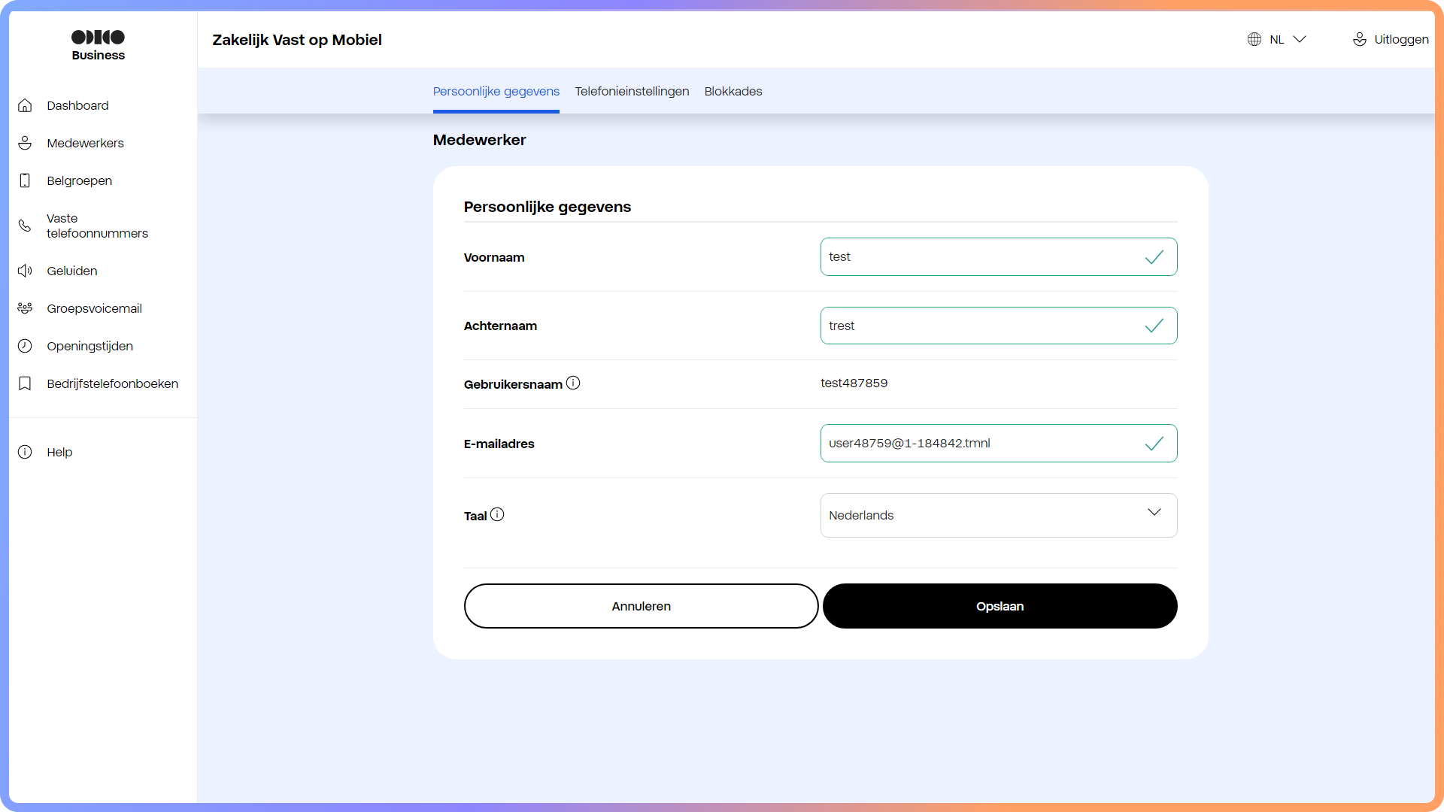Click the Medewerkers person icon
The height and width of the screenshot is (812, 1444).
[x=25, y=143]
